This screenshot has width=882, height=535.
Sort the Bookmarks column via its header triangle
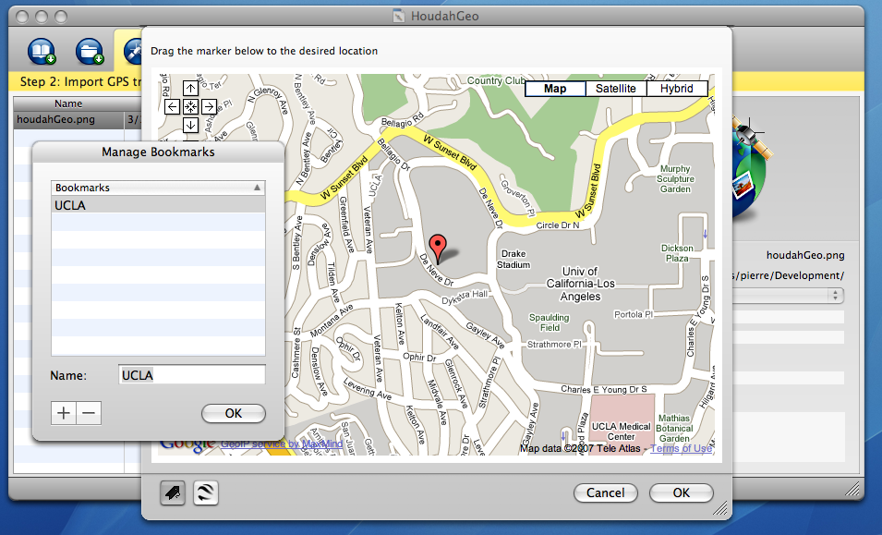257,188
